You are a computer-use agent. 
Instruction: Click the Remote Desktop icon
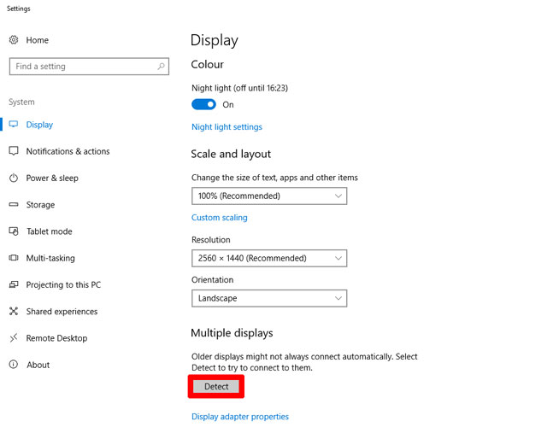pyautogui.click(x=14, y=337)
